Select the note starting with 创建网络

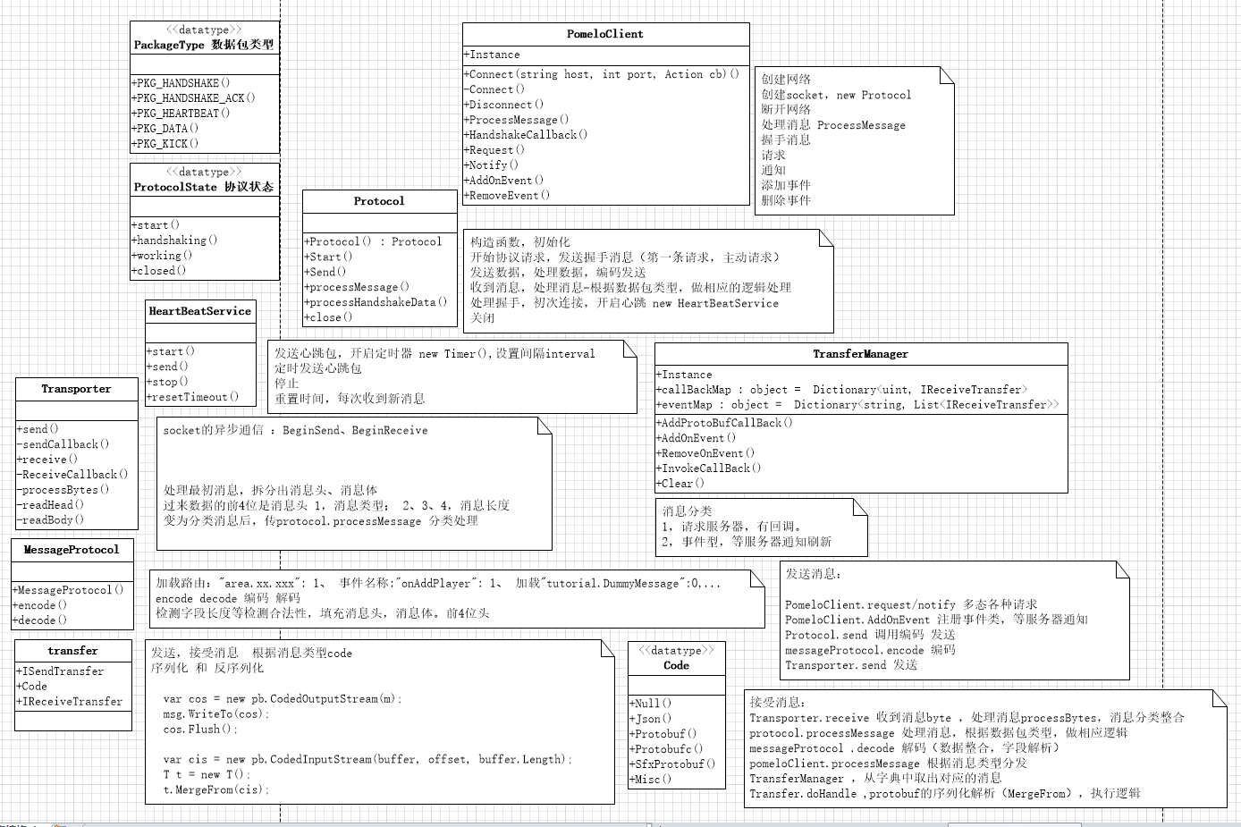pos(855,140)
